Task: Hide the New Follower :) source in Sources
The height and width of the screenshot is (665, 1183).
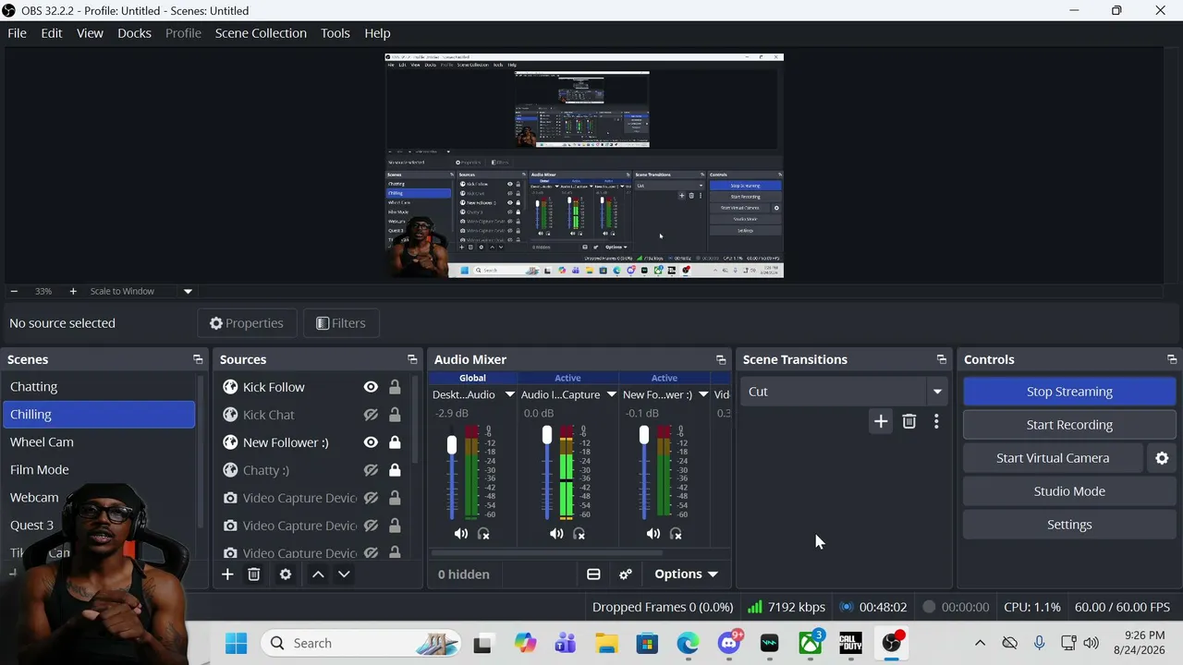Action: (x=371, y=442)
